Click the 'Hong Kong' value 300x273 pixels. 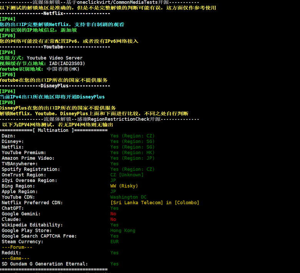[123, 230]
